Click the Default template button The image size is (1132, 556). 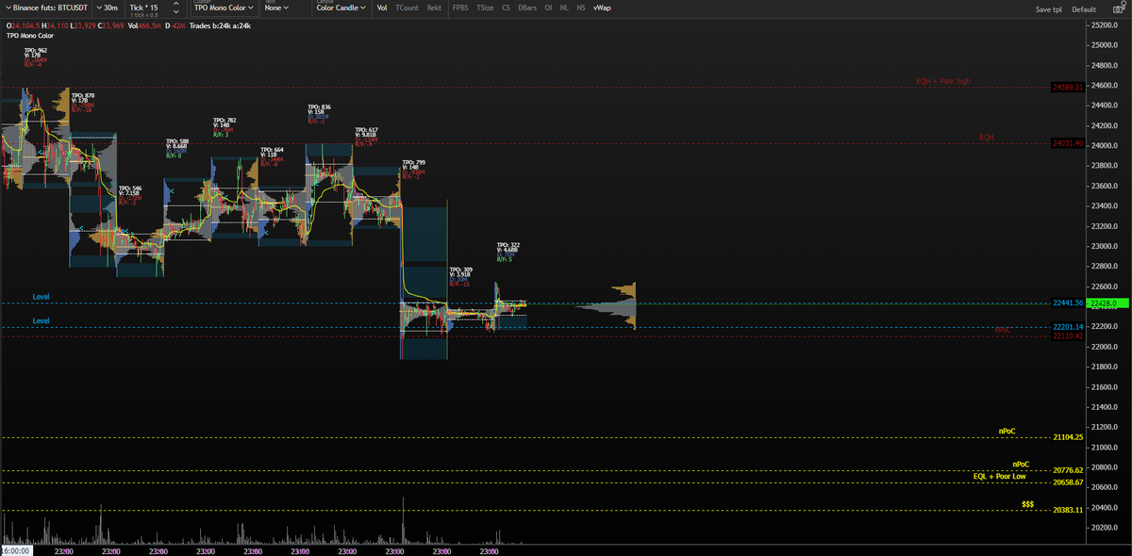[1084, 9]
